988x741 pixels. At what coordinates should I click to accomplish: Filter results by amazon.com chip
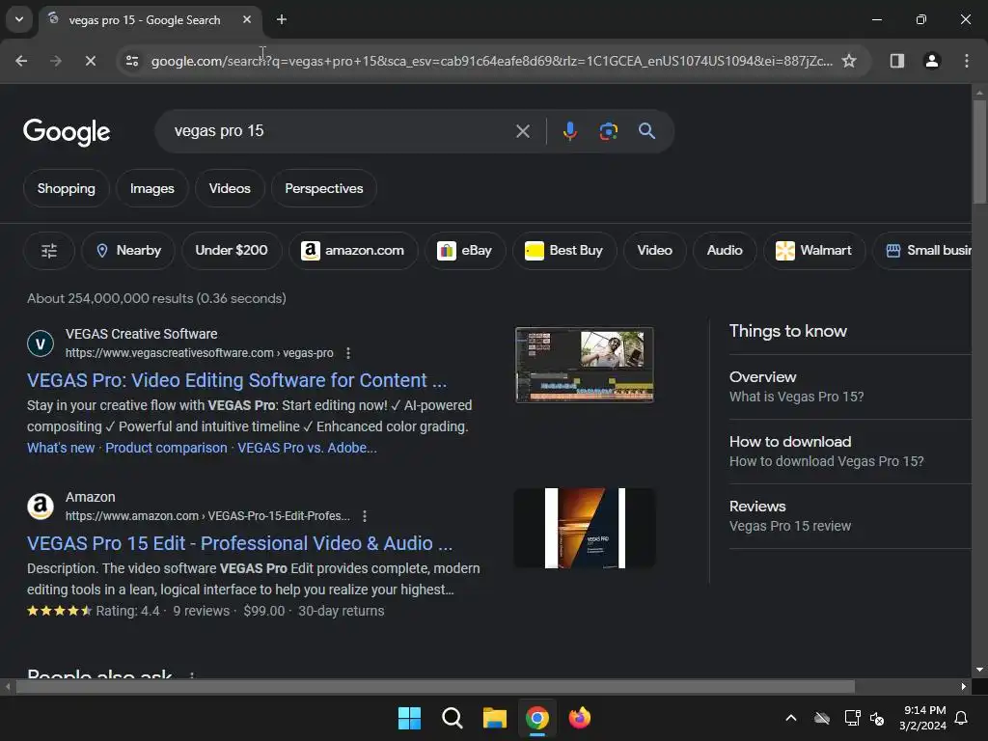(x=353, y=251)
